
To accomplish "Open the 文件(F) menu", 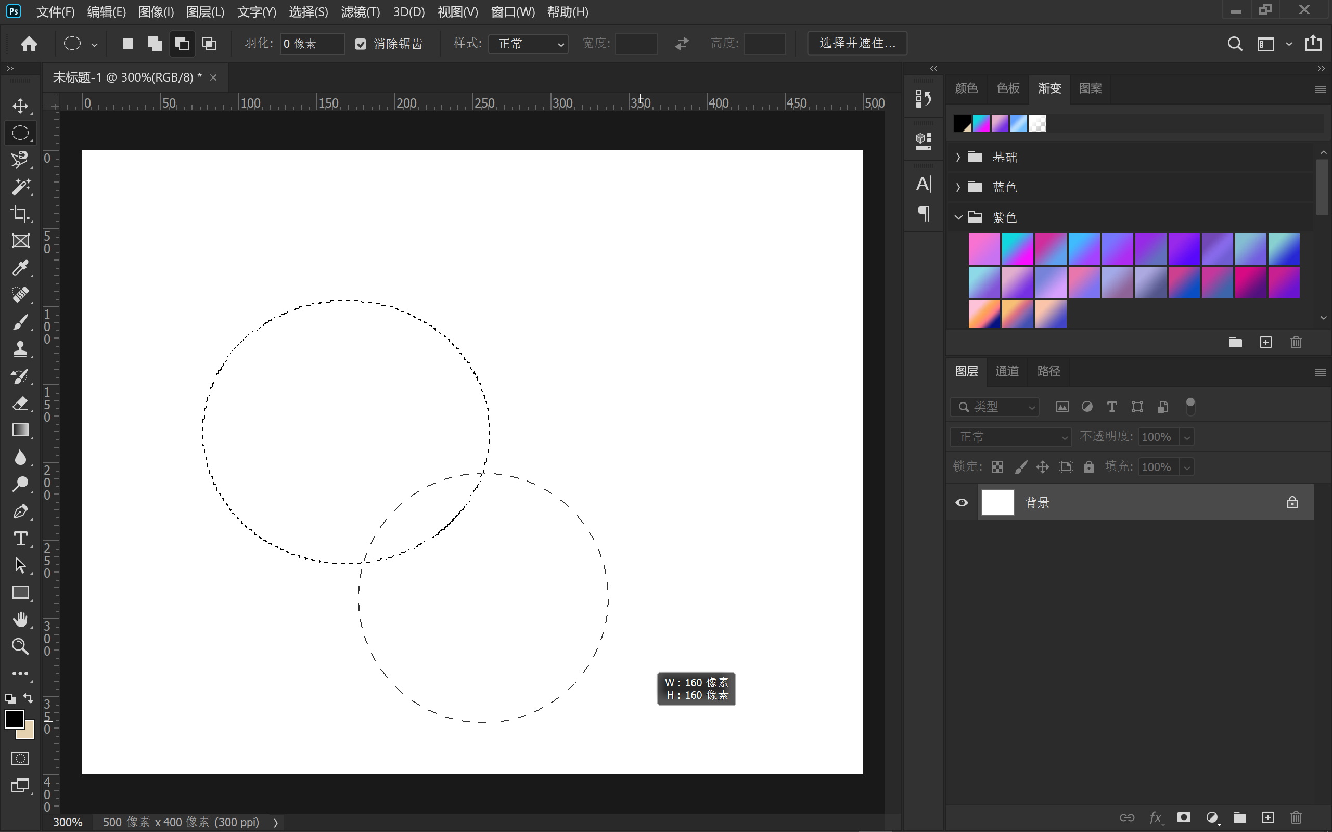I will point(55,12).
